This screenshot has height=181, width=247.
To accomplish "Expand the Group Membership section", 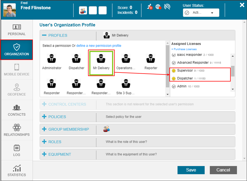I will 44,129.
